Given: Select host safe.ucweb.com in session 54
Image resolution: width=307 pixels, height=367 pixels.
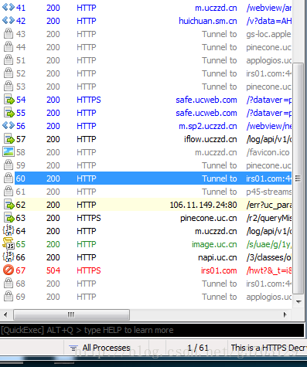Looking at the screenshot, I should [x=206, y=100].
